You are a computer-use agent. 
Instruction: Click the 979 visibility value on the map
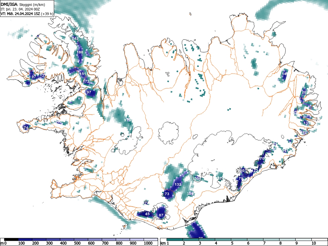pos(127,120)
